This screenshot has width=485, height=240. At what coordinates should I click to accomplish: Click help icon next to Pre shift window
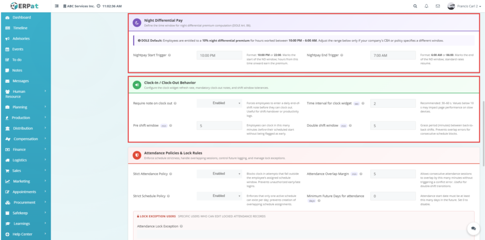[171, 126]
